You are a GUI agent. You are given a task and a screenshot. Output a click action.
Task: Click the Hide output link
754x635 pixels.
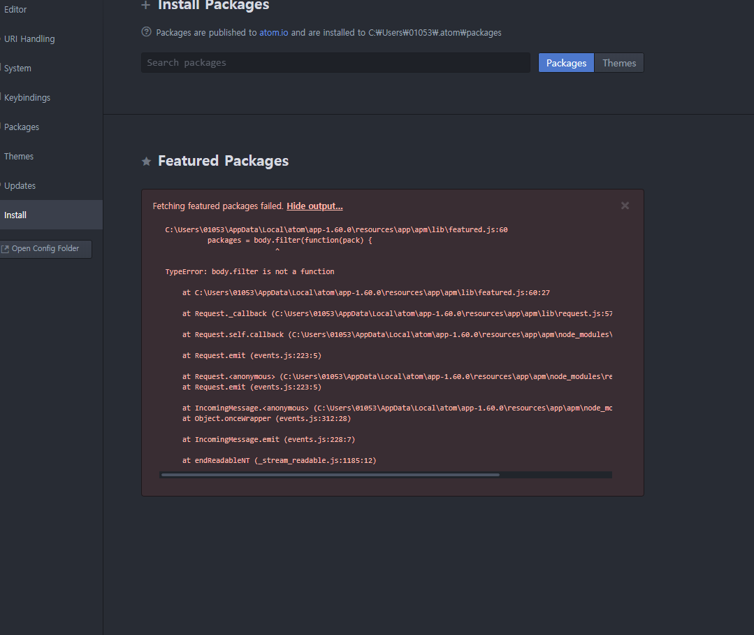pyautogui.click(x=314, y=206)
